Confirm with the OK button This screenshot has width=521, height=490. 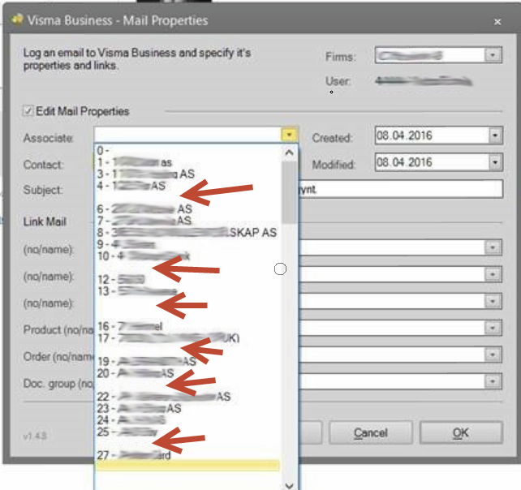point(461,432)
